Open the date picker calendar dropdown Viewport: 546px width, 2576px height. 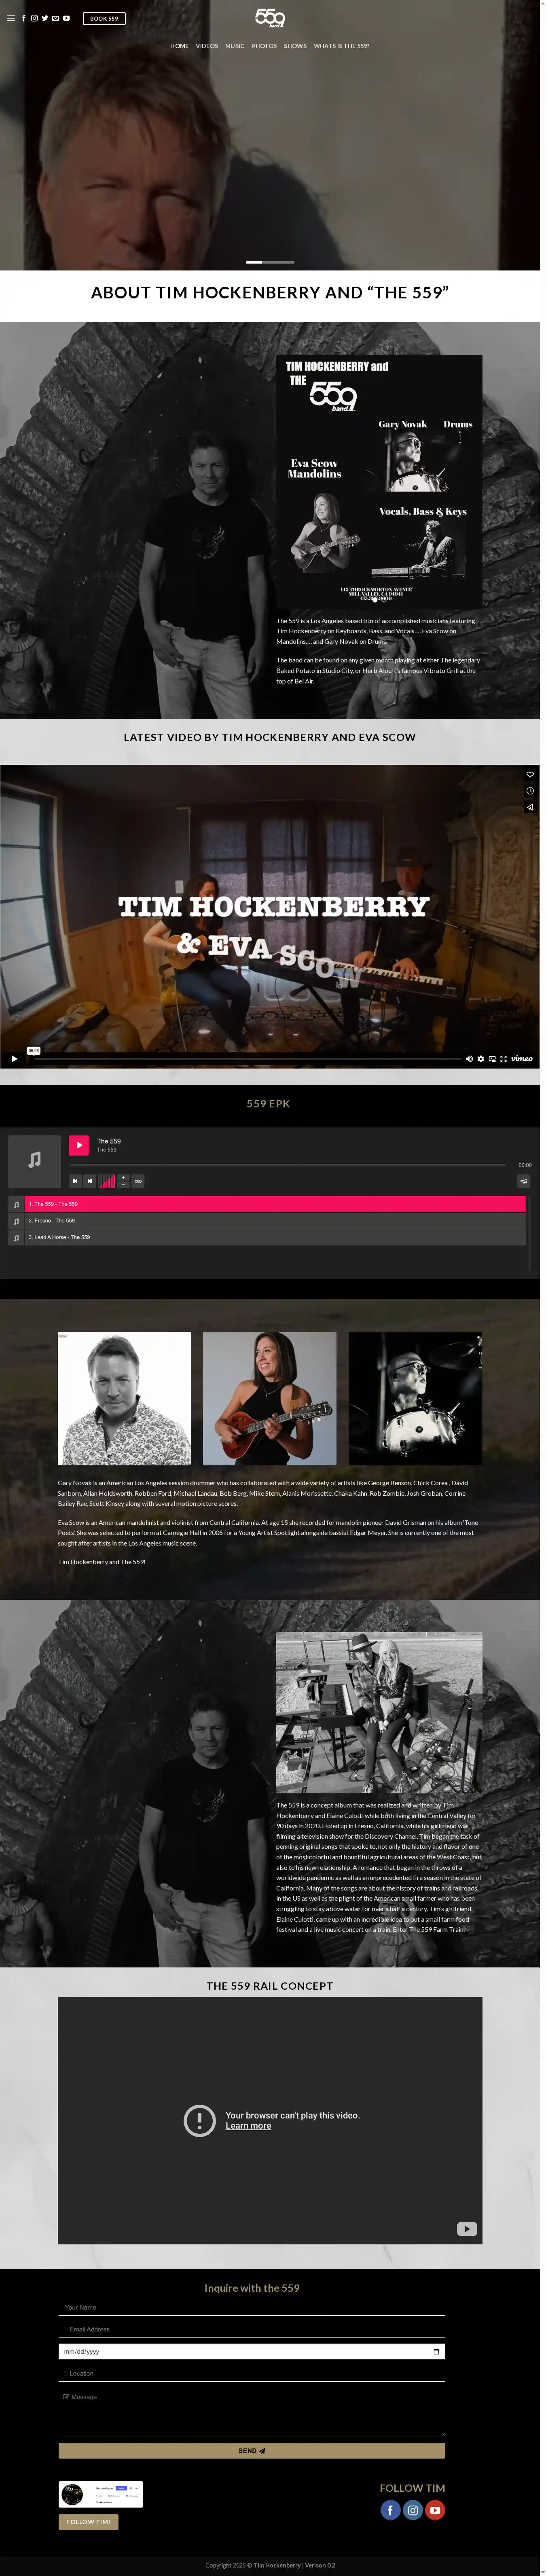tap(436, 2351)
